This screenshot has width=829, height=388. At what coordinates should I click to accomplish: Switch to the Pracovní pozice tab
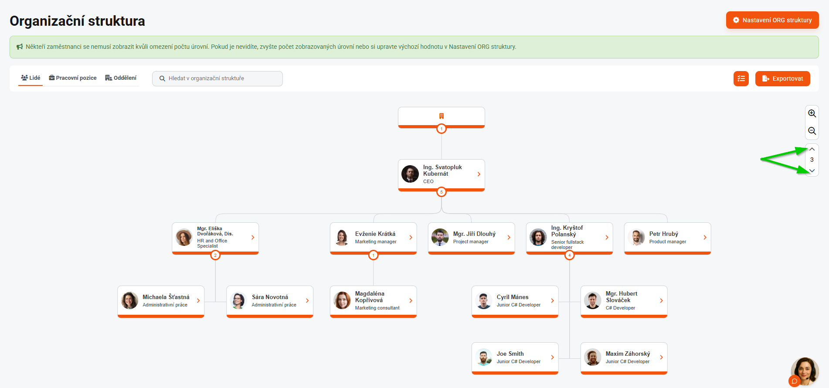pyautogui.click(x=73, y=78)
